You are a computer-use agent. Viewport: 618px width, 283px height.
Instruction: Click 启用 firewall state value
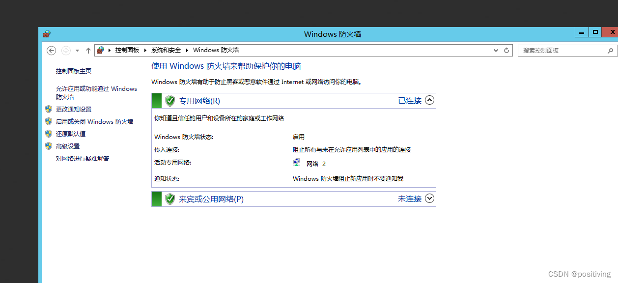299,137
